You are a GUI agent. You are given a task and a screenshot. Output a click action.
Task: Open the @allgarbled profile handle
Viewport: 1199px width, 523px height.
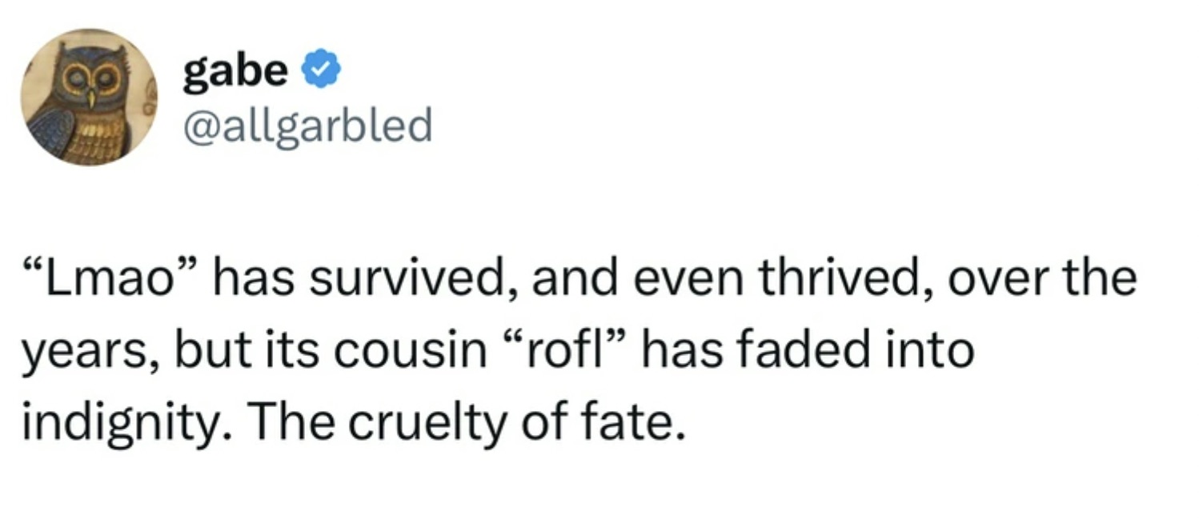click(306, 125)
